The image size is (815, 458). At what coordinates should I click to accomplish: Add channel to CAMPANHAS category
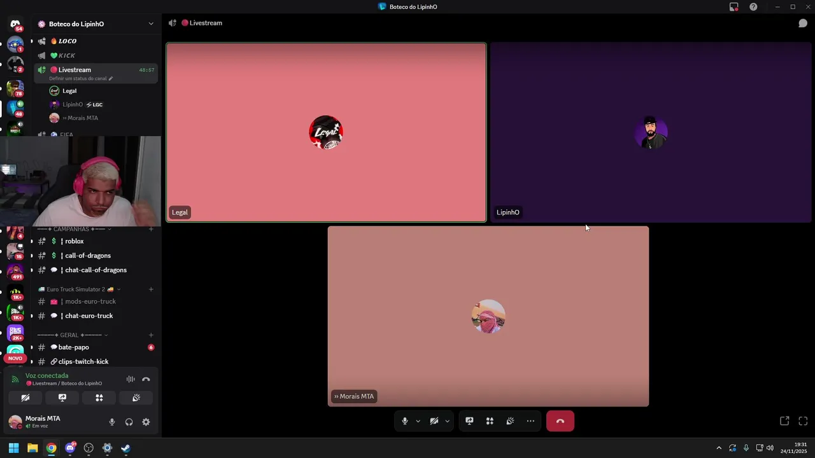(151, 229)
